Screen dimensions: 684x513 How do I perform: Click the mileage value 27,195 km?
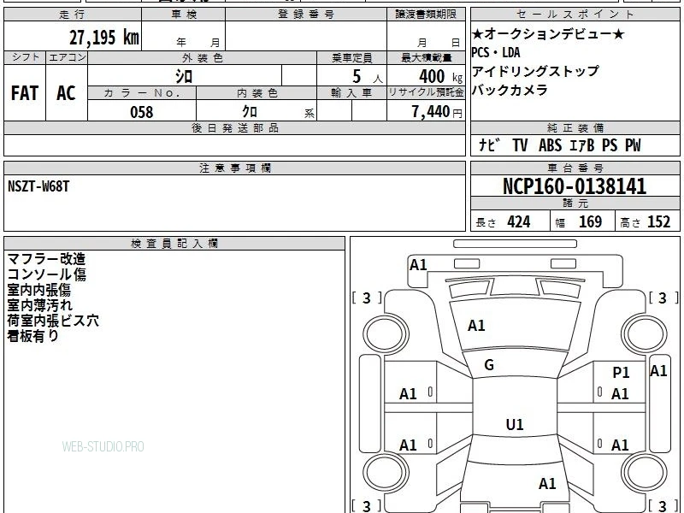(x=103, y=38)
